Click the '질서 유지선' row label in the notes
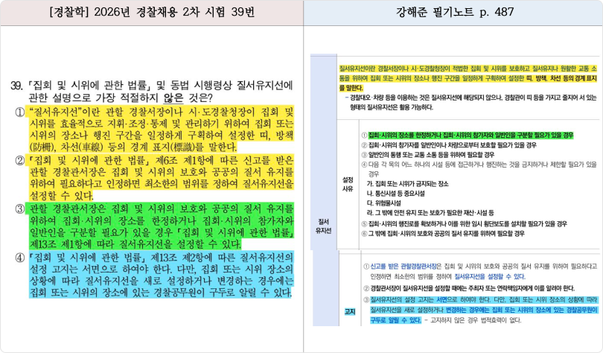603x353 pixels. pyautogui.click(x=323, y=226)
